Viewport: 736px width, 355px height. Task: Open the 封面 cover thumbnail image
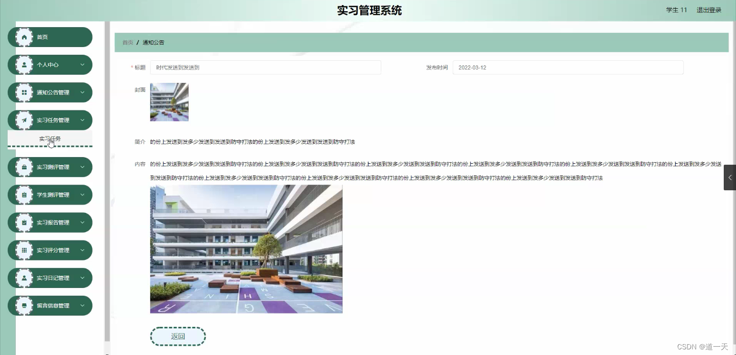coord(169,102)
